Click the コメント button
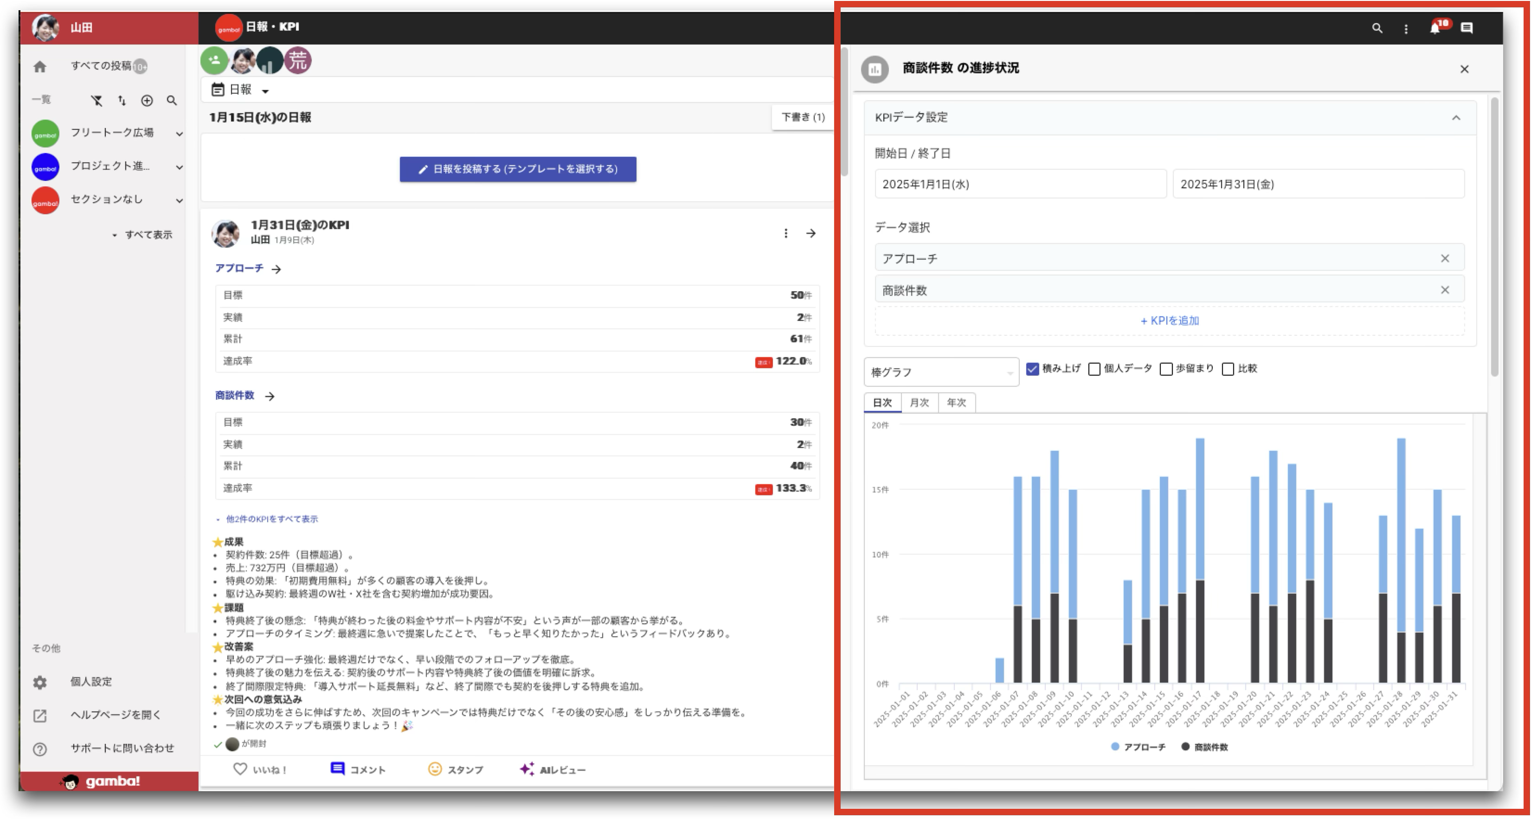The height and width of the screenshot is (819, 1531). pos(358,769)
